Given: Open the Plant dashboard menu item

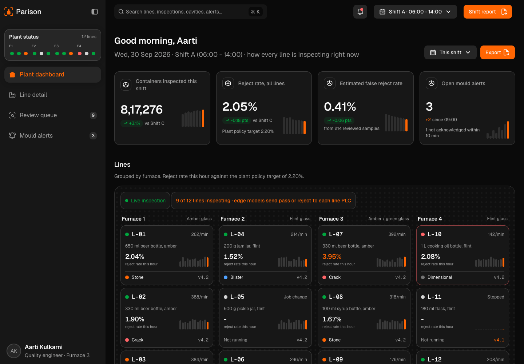Looking at the screenshot, I should [x=53, y=75].
